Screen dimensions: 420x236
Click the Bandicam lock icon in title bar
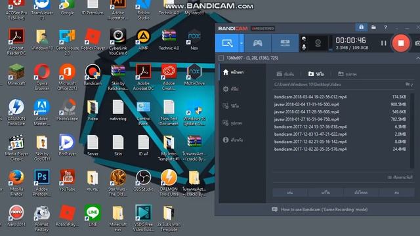tap(361, 28)
